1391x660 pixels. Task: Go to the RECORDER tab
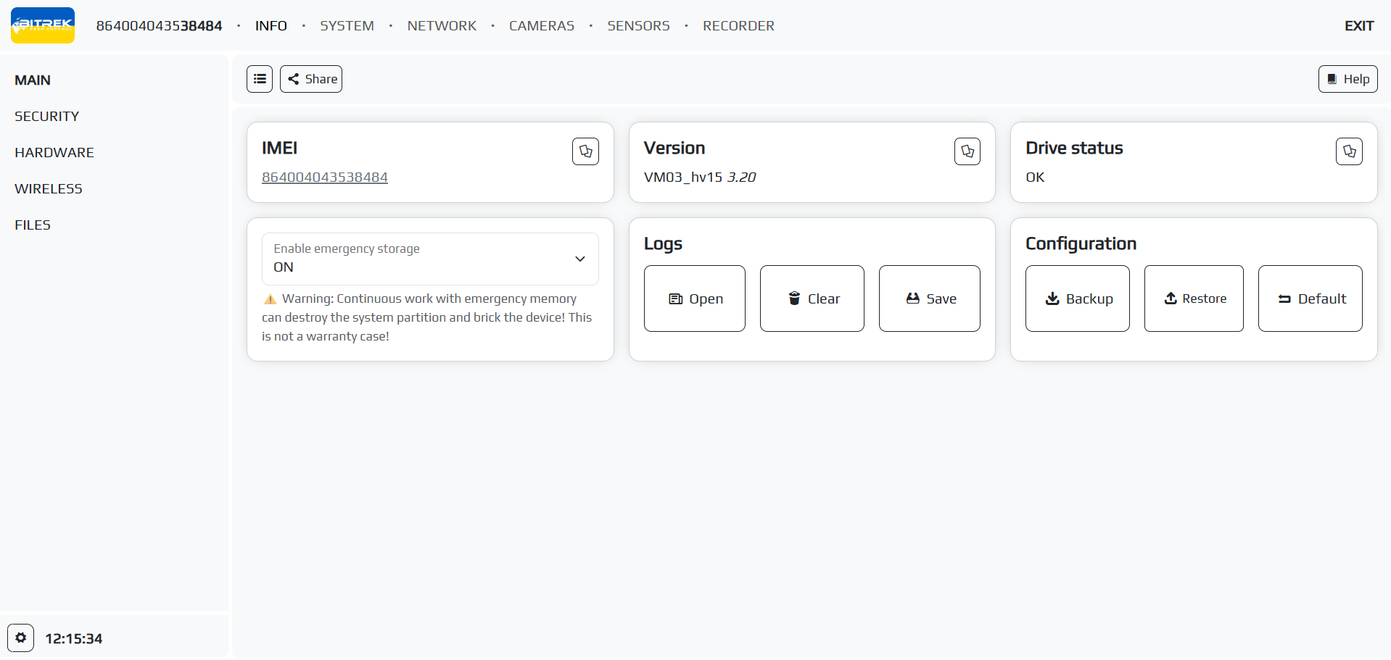click(738, 26)
